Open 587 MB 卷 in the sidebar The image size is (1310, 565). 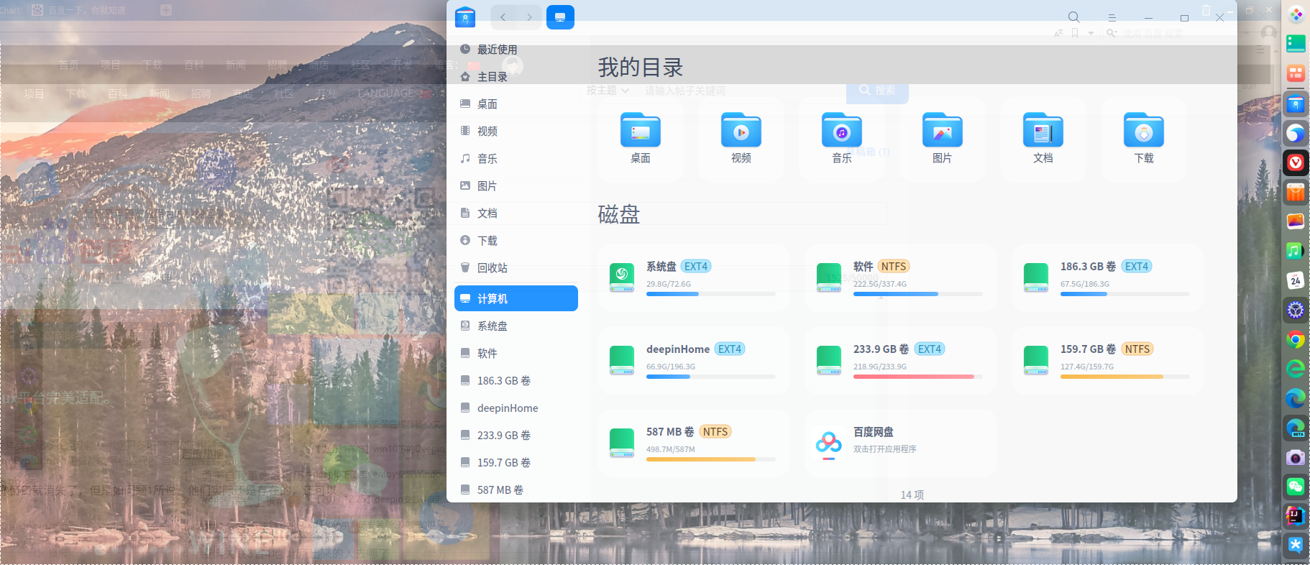516,490
